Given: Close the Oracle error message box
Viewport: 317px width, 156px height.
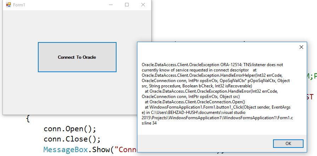Looking at the screenshot, I should 301,47.
